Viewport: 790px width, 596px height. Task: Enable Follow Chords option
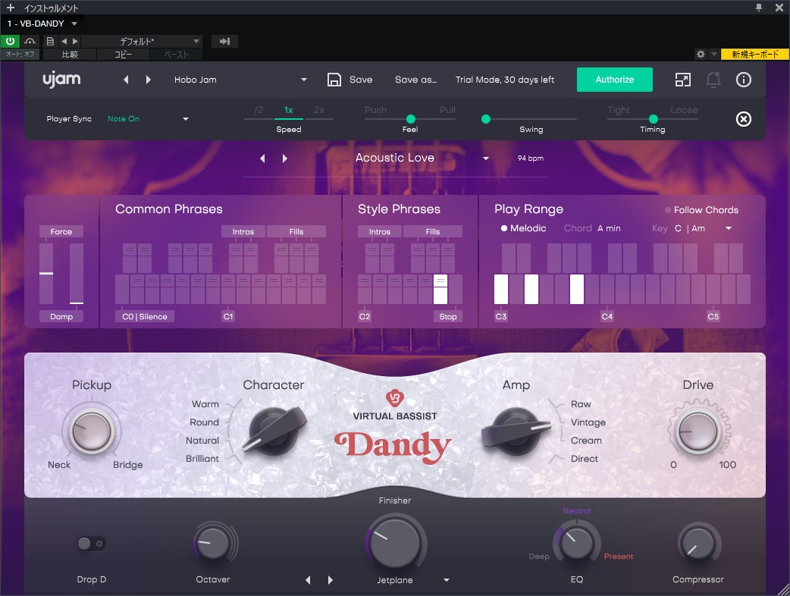click(701, 210)
